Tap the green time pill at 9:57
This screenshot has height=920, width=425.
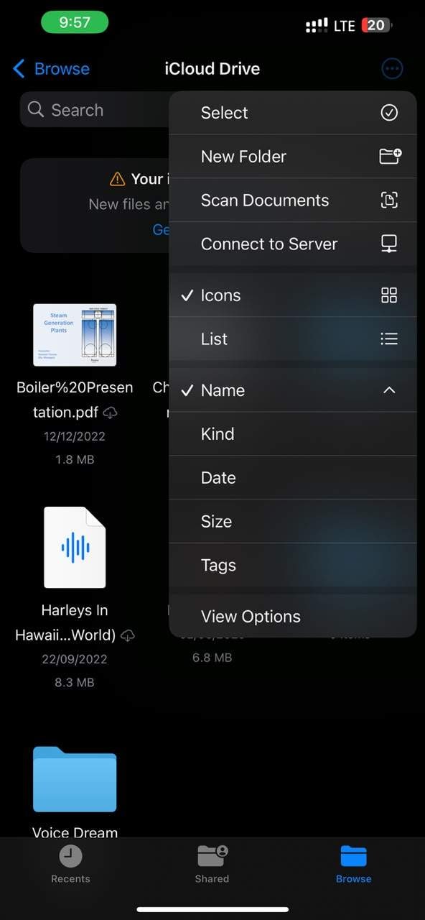tap(75, 22)
